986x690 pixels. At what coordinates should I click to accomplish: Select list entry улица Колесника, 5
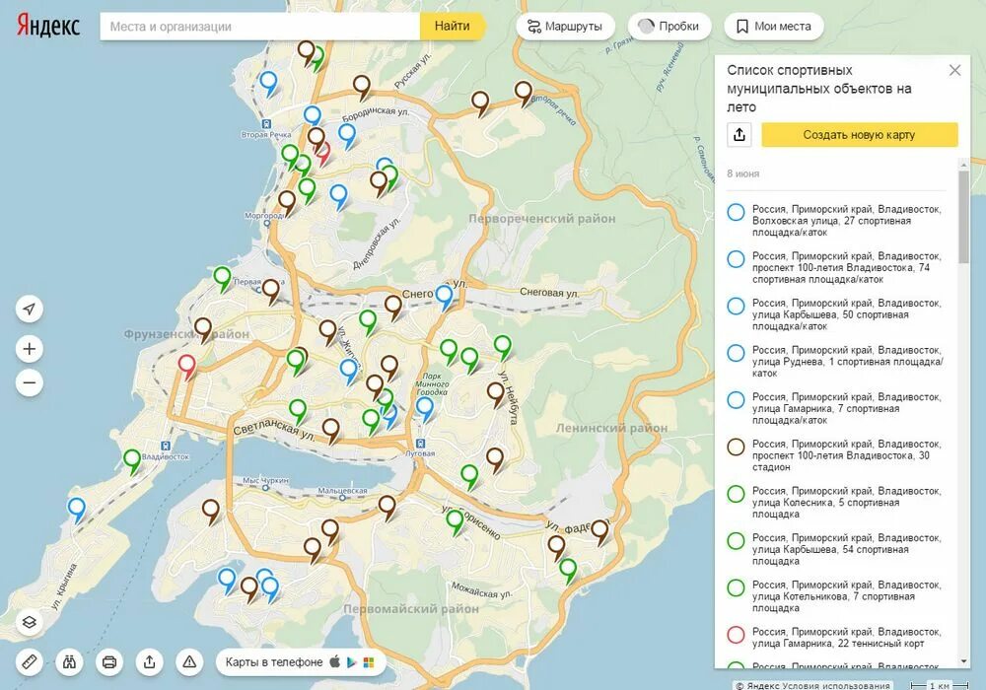coord(836,502)
